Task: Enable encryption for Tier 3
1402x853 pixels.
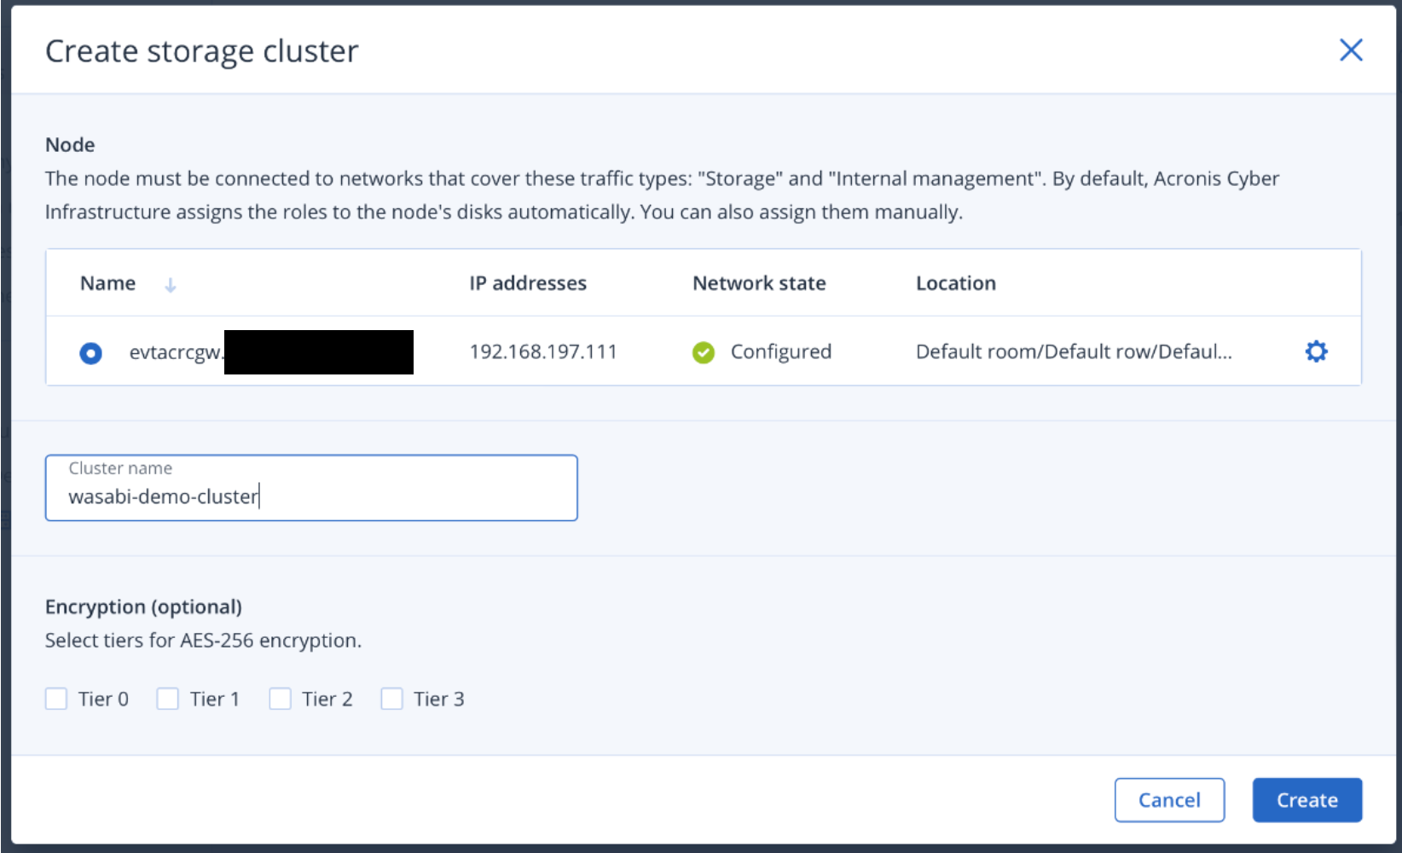Action: click(x=391, y=699)
